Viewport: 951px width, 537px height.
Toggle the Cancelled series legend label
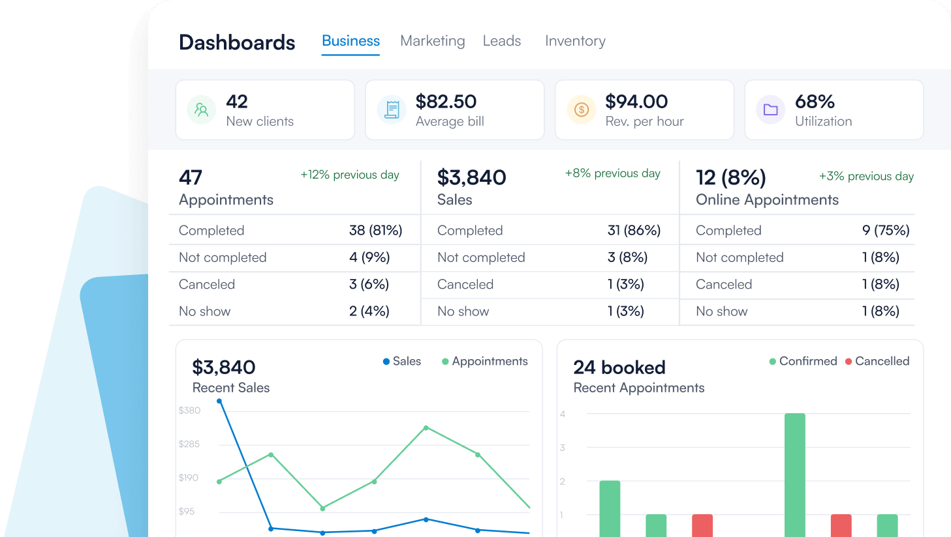[x=882, y=361]
